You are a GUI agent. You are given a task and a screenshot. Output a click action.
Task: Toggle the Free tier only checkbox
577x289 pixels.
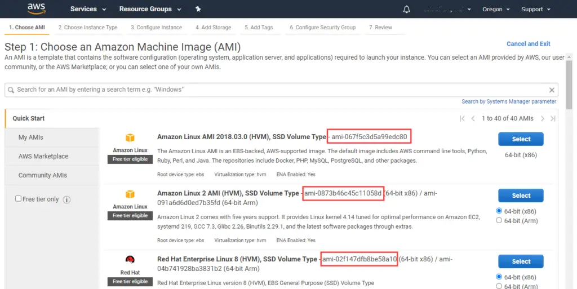18,198
